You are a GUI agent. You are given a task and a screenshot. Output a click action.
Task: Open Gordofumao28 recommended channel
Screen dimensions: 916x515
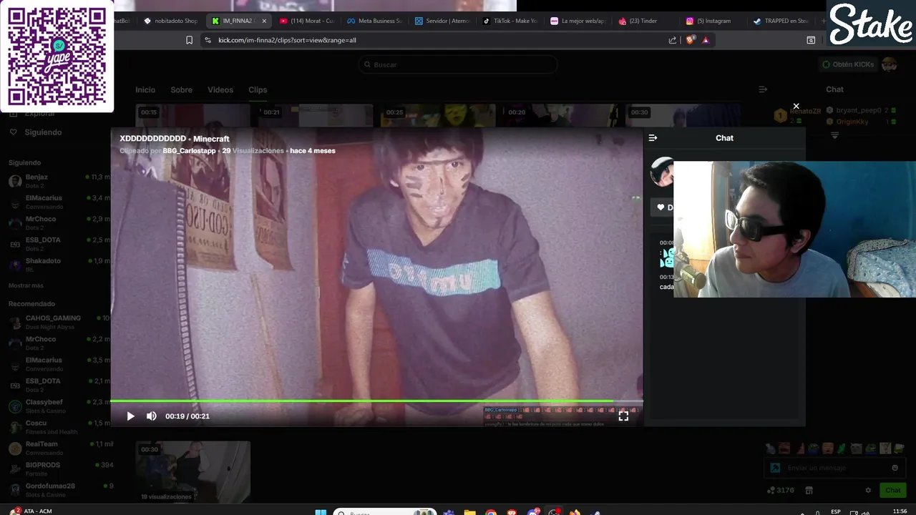[57, 490]
